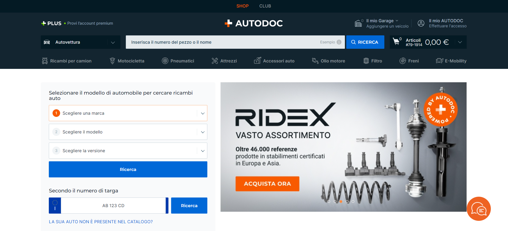Select fourth banner carousel dot

[x=347, y=202]
